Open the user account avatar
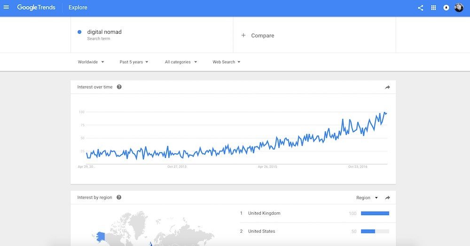This screenshot has height=246, width=470. click(x=459, y=7)
